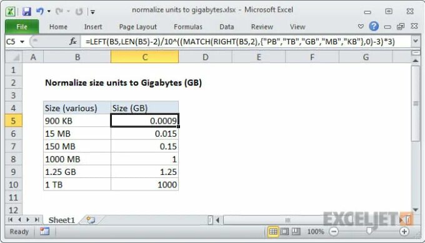
Task: Click the Repeat icon in Quick Access Toolbar
Action: (79, 11)
